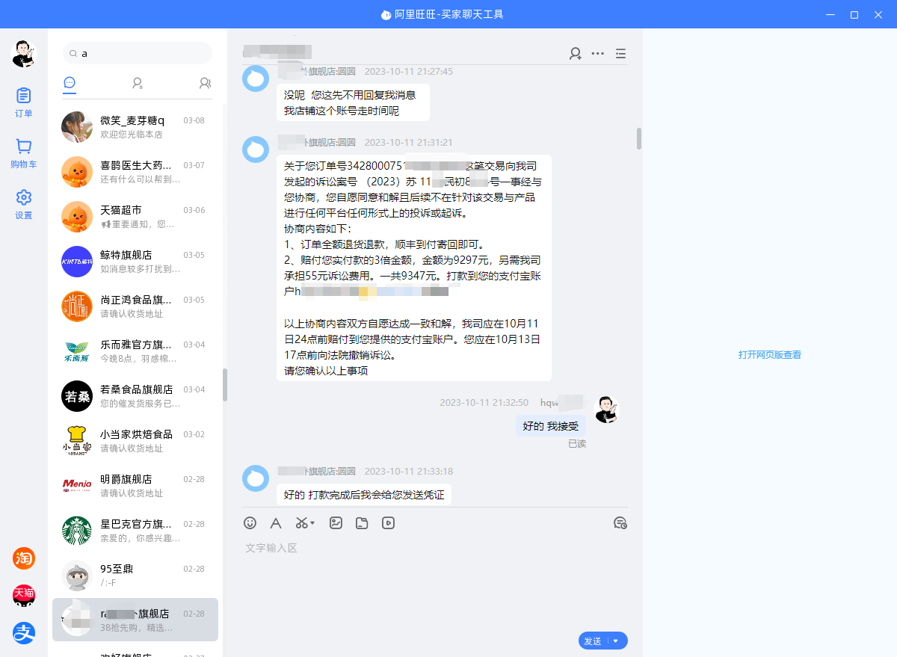Expand screenshot tool dropdown arrow
Screen dimensions: 897x657
[312, 523]
